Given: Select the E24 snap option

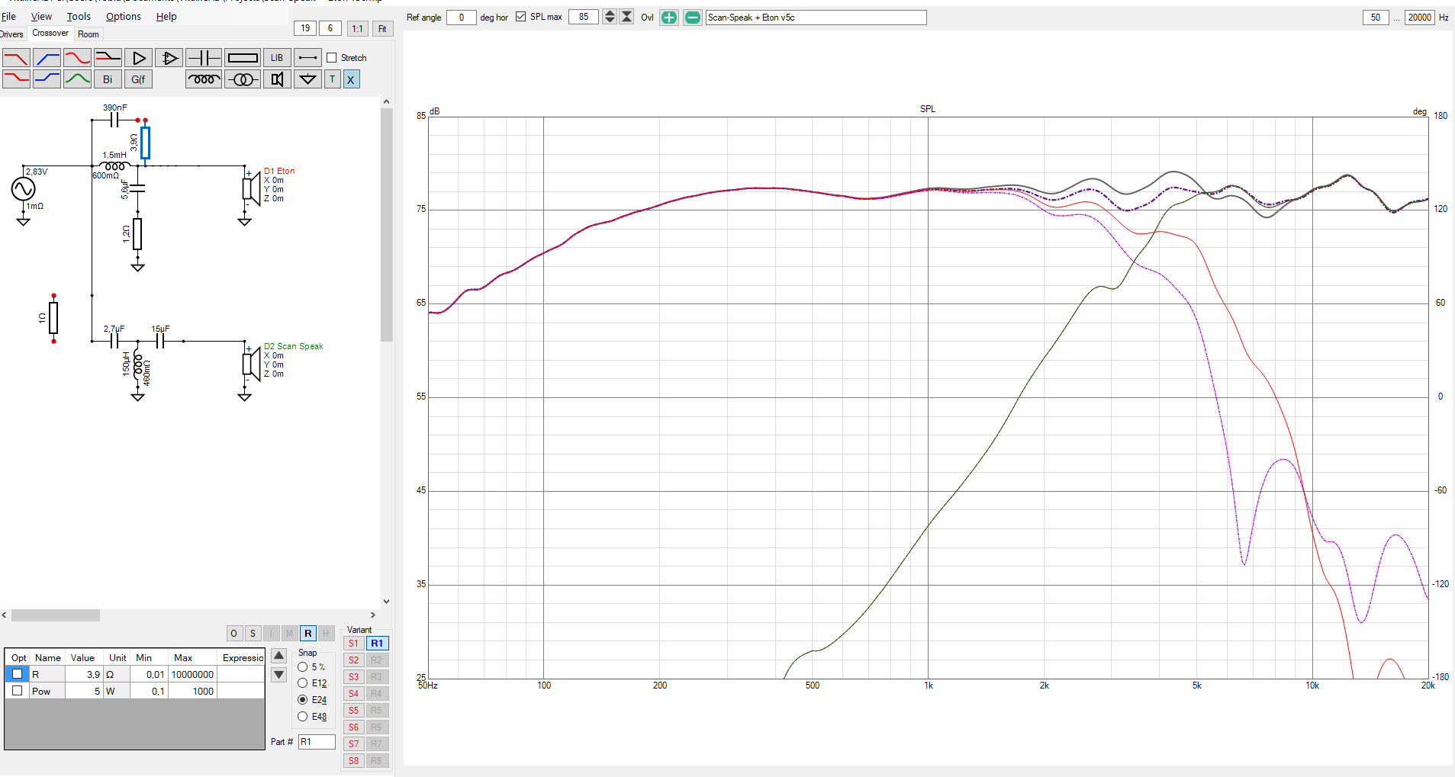Looking at the screenshot, I should [303, 700].
